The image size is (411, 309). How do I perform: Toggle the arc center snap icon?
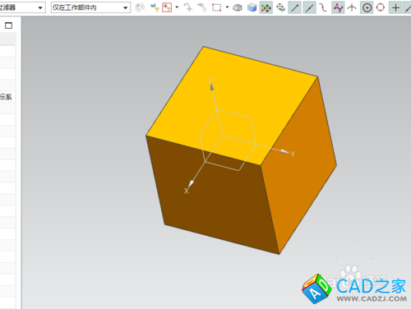tap(367, 7)
